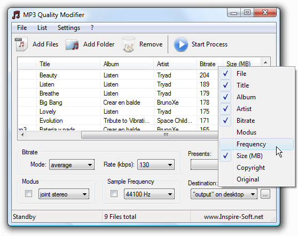This screenshot has height=236, width=298.
Task: Click the Standby status text
Action: pos(25,217)
